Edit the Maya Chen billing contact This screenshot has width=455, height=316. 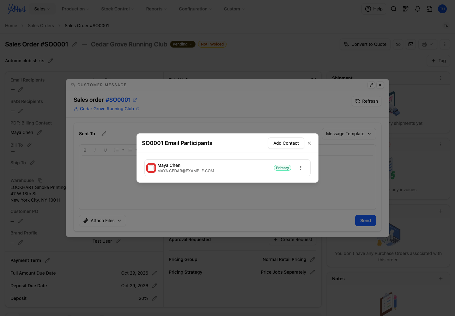pos(39,132)
